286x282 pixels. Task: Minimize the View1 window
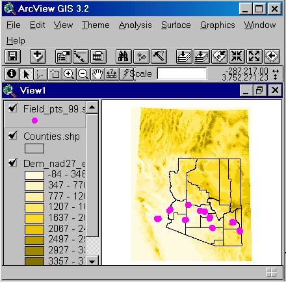pyautogui.click(x=246, y=90)
